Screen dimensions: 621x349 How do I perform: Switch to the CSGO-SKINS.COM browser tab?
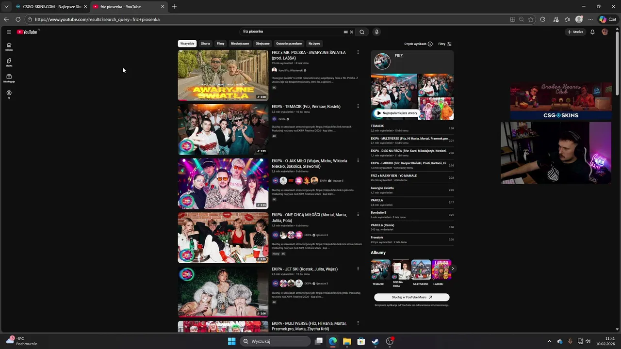50,7
